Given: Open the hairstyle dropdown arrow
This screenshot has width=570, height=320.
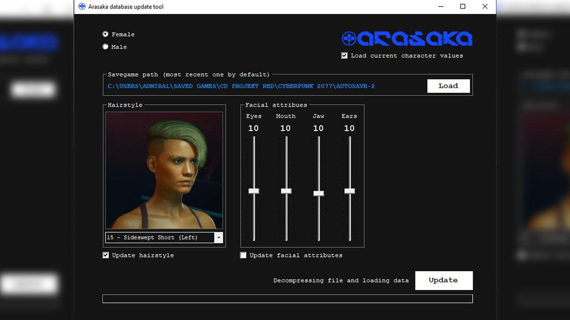Looking at the screenshot, I should (x=218, y=238).
